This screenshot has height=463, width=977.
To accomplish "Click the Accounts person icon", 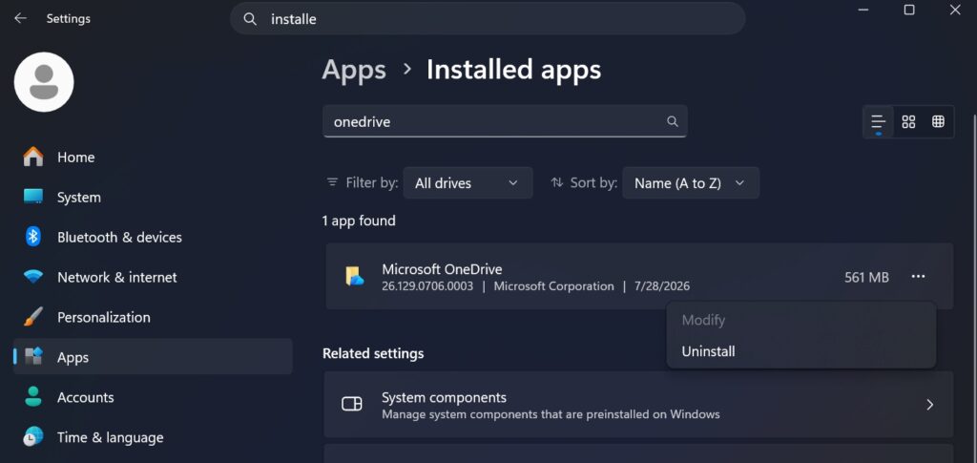I will (33, 397).
